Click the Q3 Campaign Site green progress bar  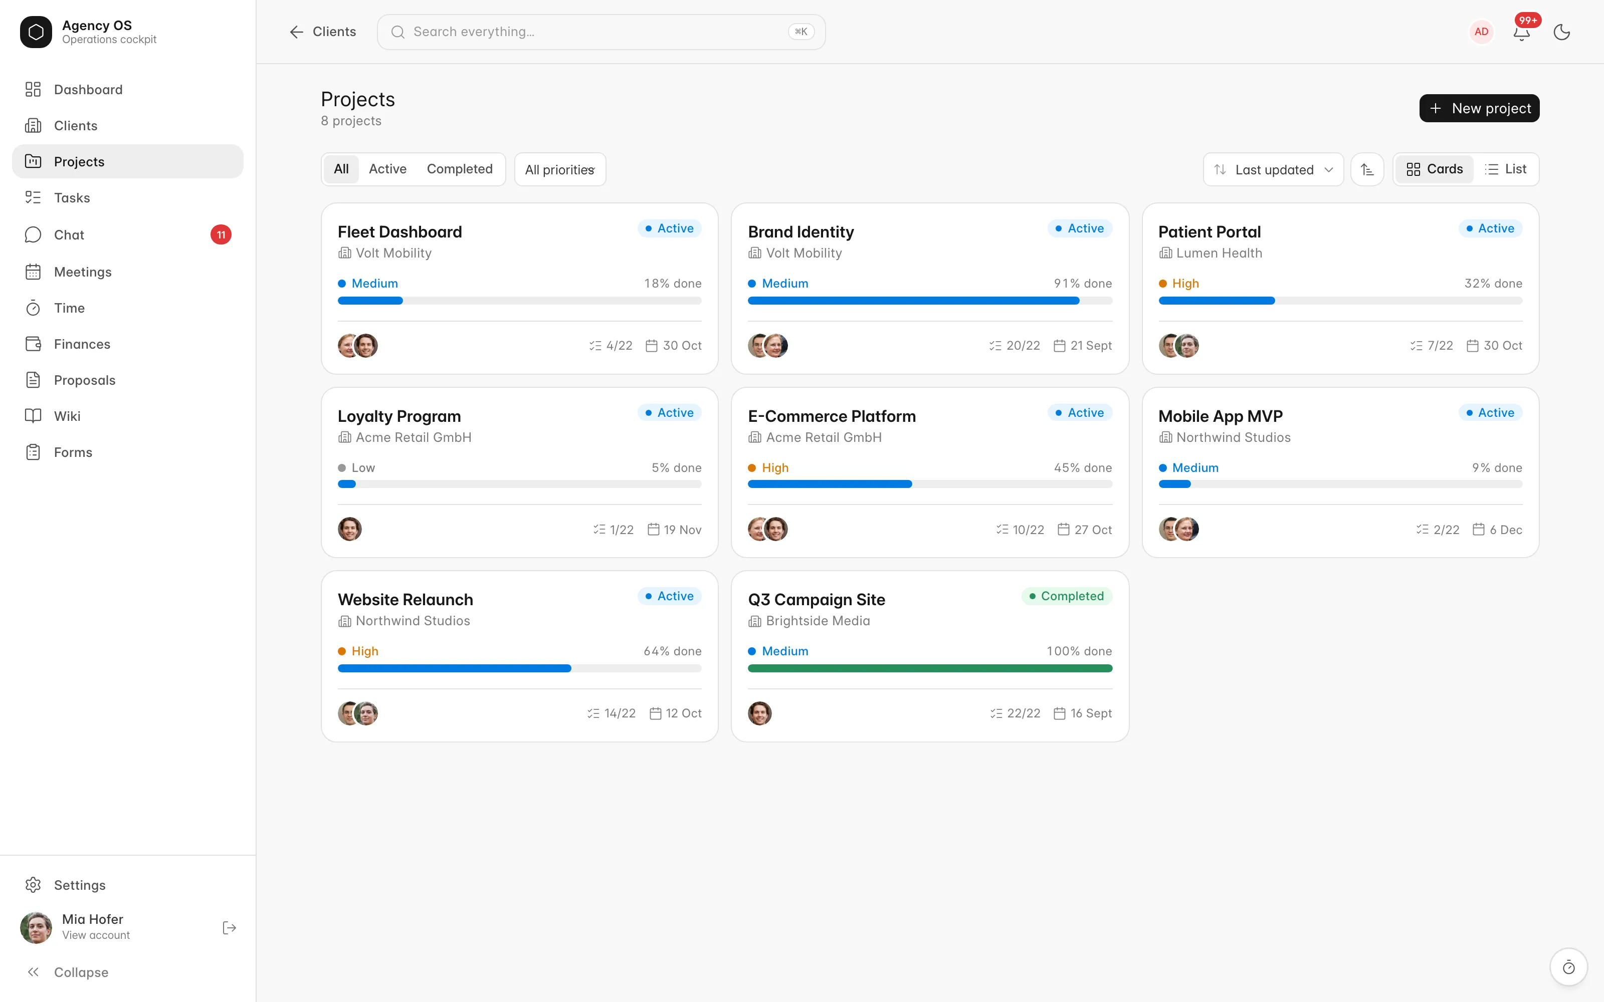point(929,668)
